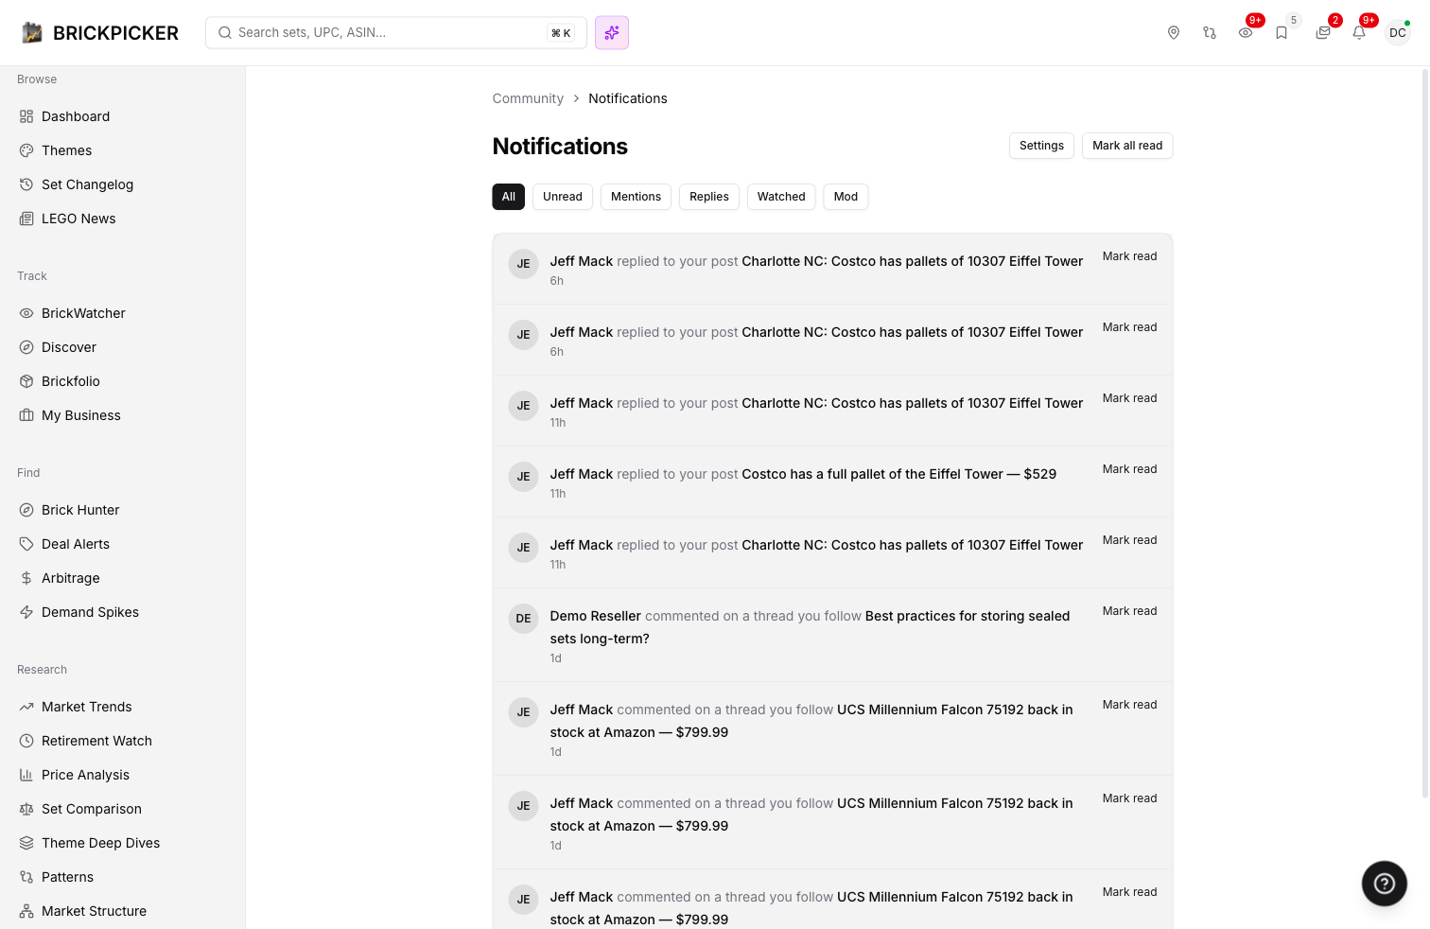Click Mark all read button
The image size is (1430, 929).
coord(1127,146)
